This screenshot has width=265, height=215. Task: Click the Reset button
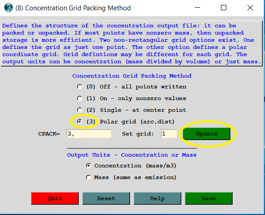[106, 198]
